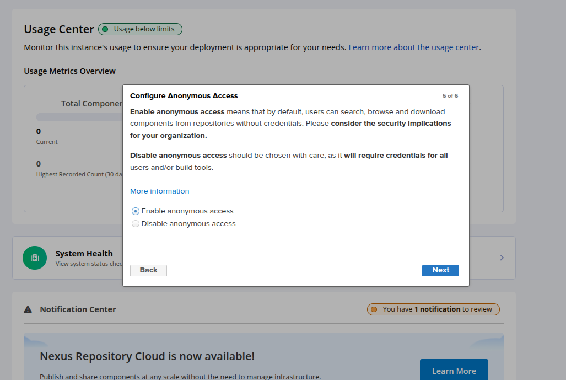Click the green dot in the usage status badge
Screen dimensions: 566x380
105,29
